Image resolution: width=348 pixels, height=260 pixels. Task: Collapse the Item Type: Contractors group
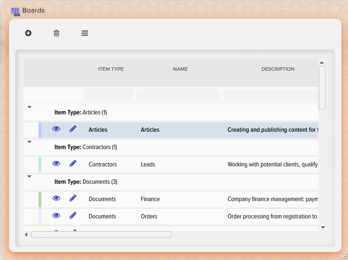(x=29, y=142)
